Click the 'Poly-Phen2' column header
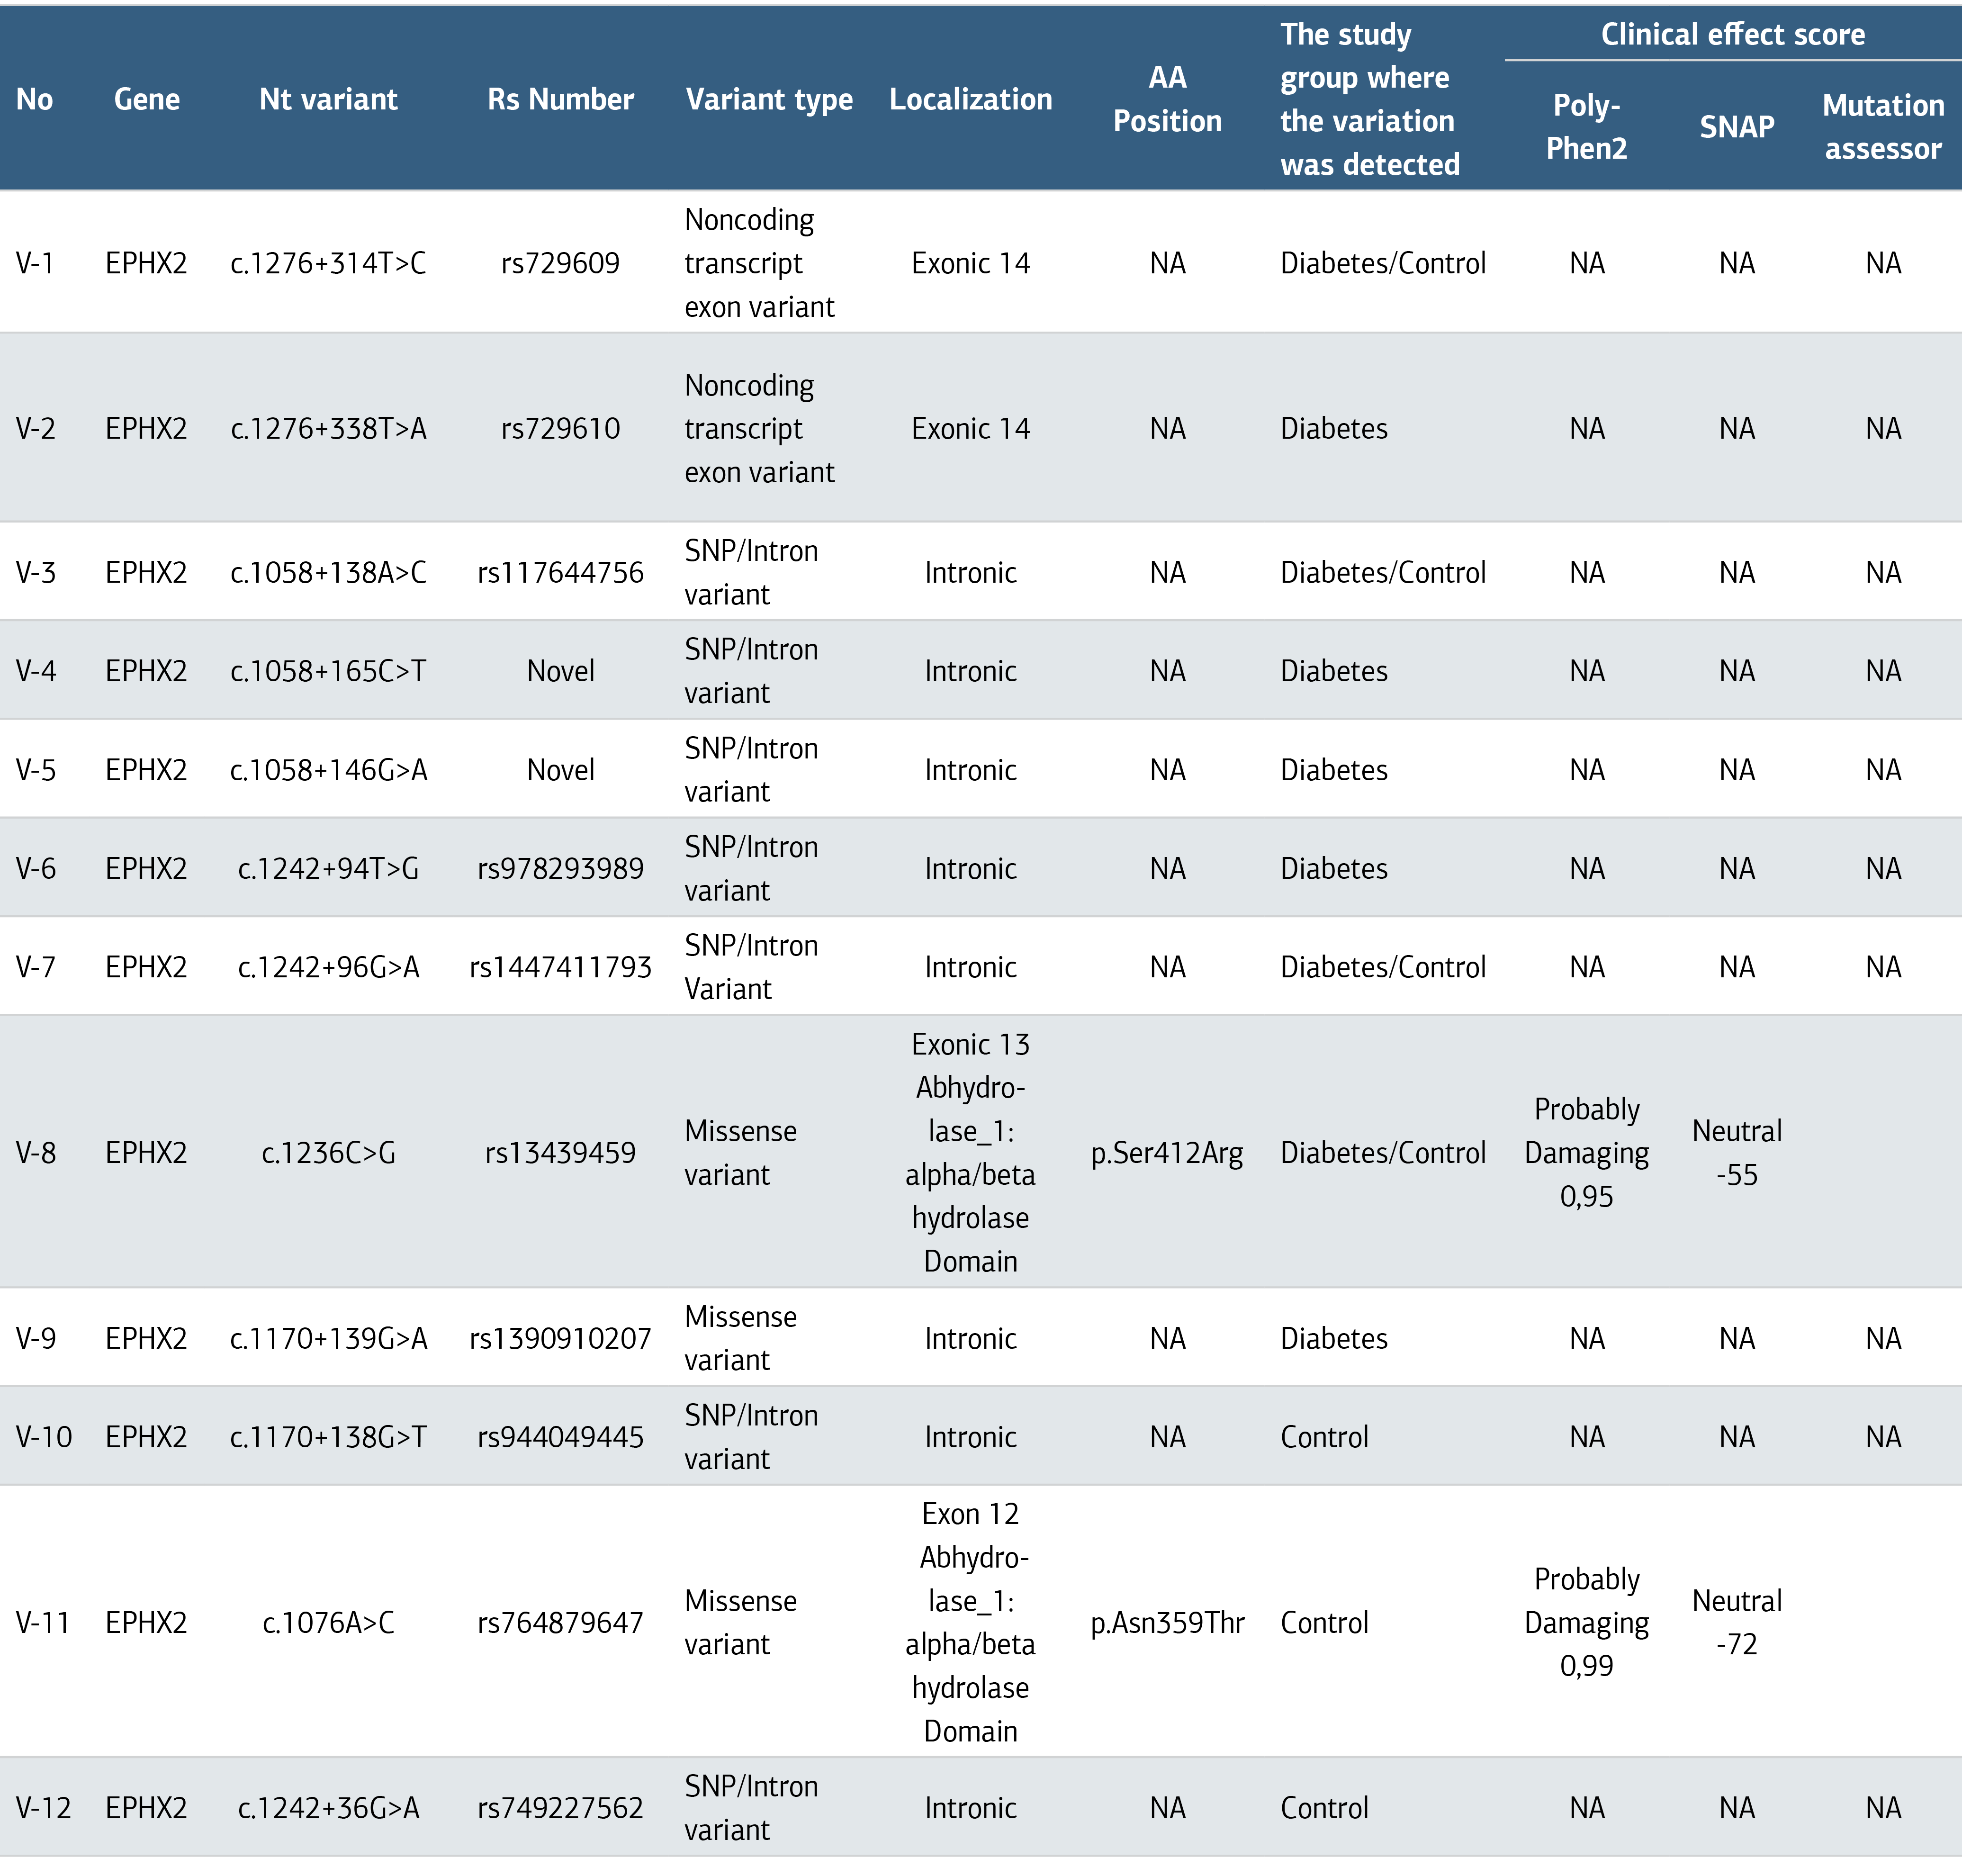Viewport: 1962px width, 1876px height. pos(1586,126)
